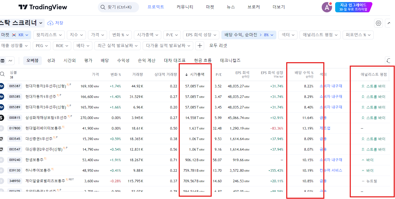Open the 커뮤니티 menu
The height and width of the screenshot is (199, 395).
[185, 7]
